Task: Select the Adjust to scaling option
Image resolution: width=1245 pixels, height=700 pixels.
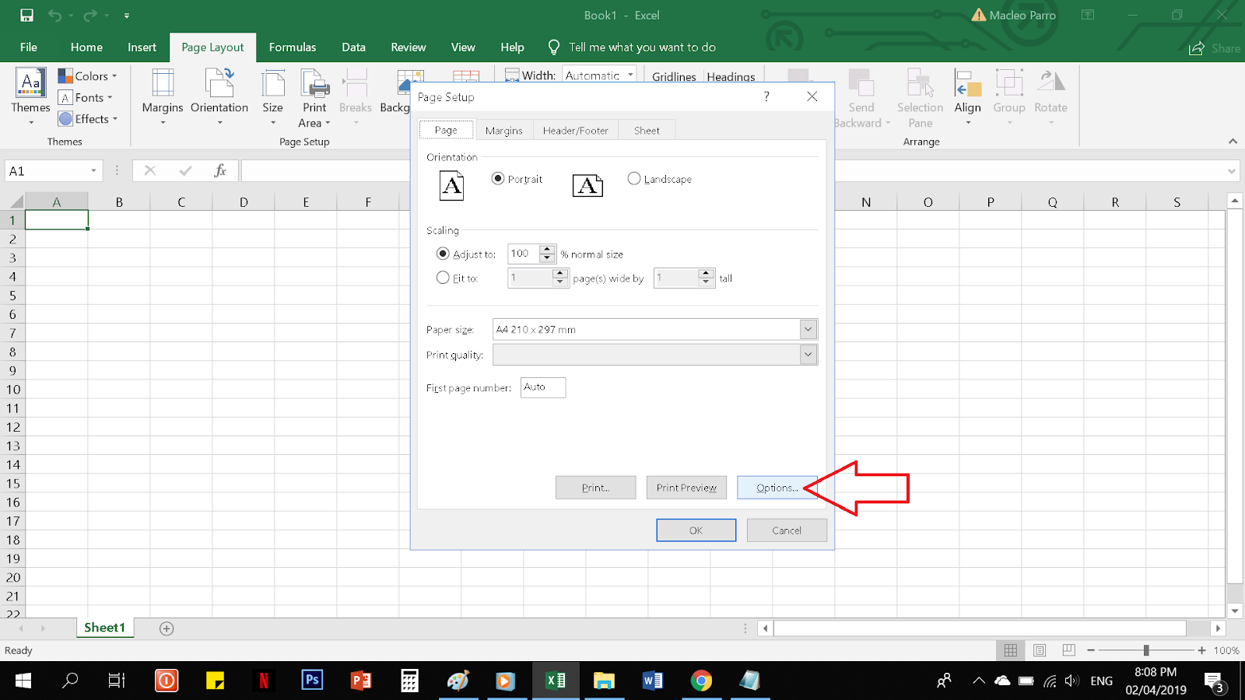Action: tap(443, 254)
